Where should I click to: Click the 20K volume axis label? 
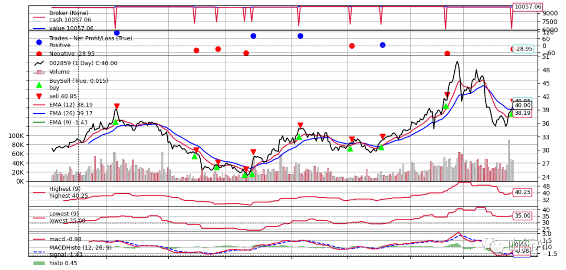[17, 172]
